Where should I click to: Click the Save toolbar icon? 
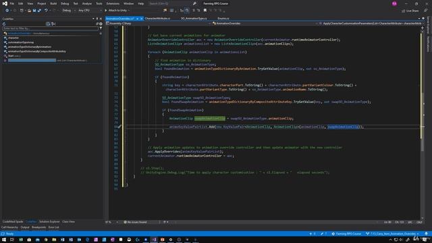coord(34,11)
